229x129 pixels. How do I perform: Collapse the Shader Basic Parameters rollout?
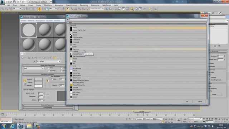[48, 65]
